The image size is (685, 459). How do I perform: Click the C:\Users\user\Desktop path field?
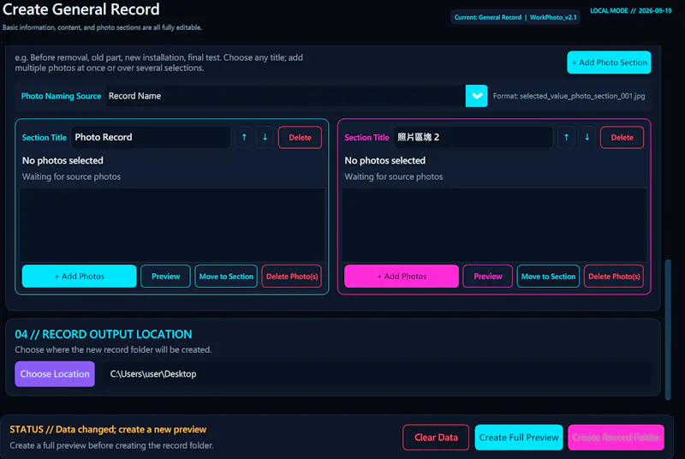tap(377, 374)
